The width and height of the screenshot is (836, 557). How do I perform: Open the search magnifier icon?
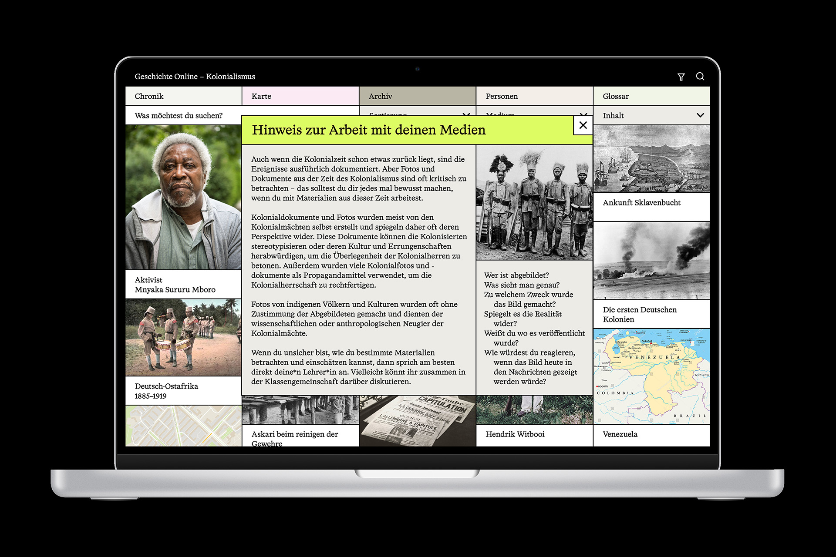700,77
